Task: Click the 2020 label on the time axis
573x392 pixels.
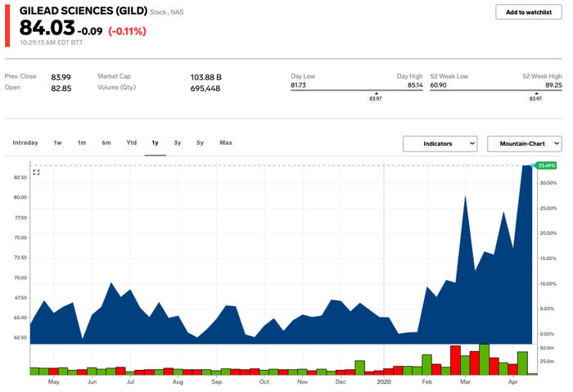Action: click(384, 382)
